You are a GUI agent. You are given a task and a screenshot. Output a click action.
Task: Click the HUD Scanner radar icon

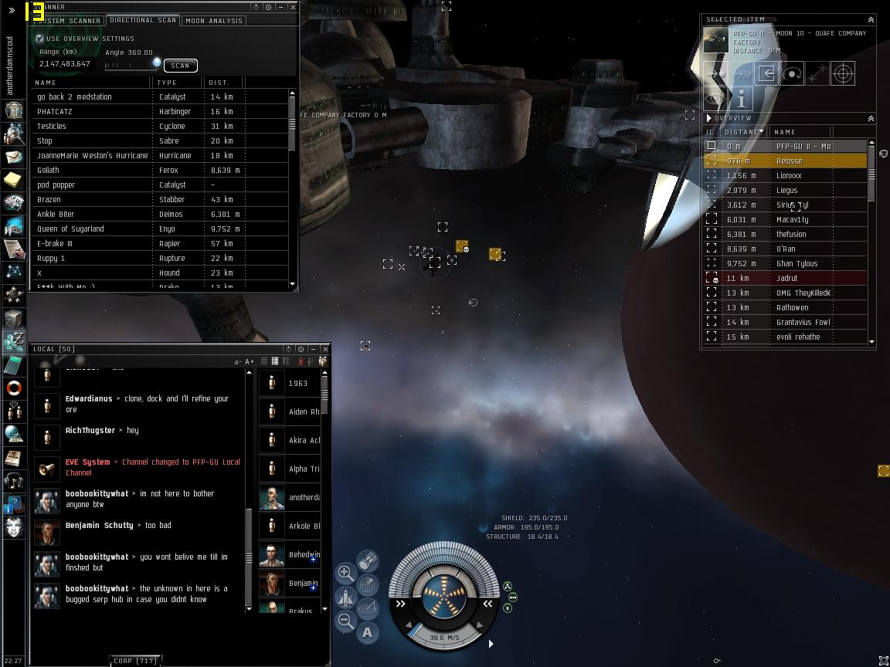367,584
